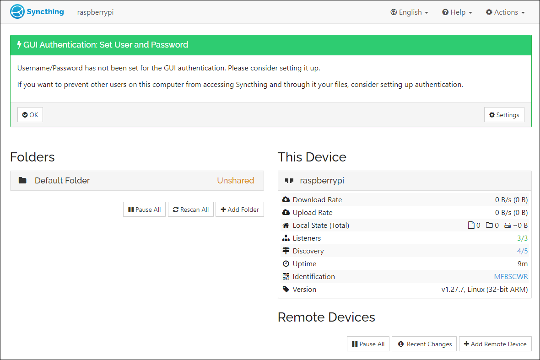Click the globe icon beside English

[x=394, y=12]
